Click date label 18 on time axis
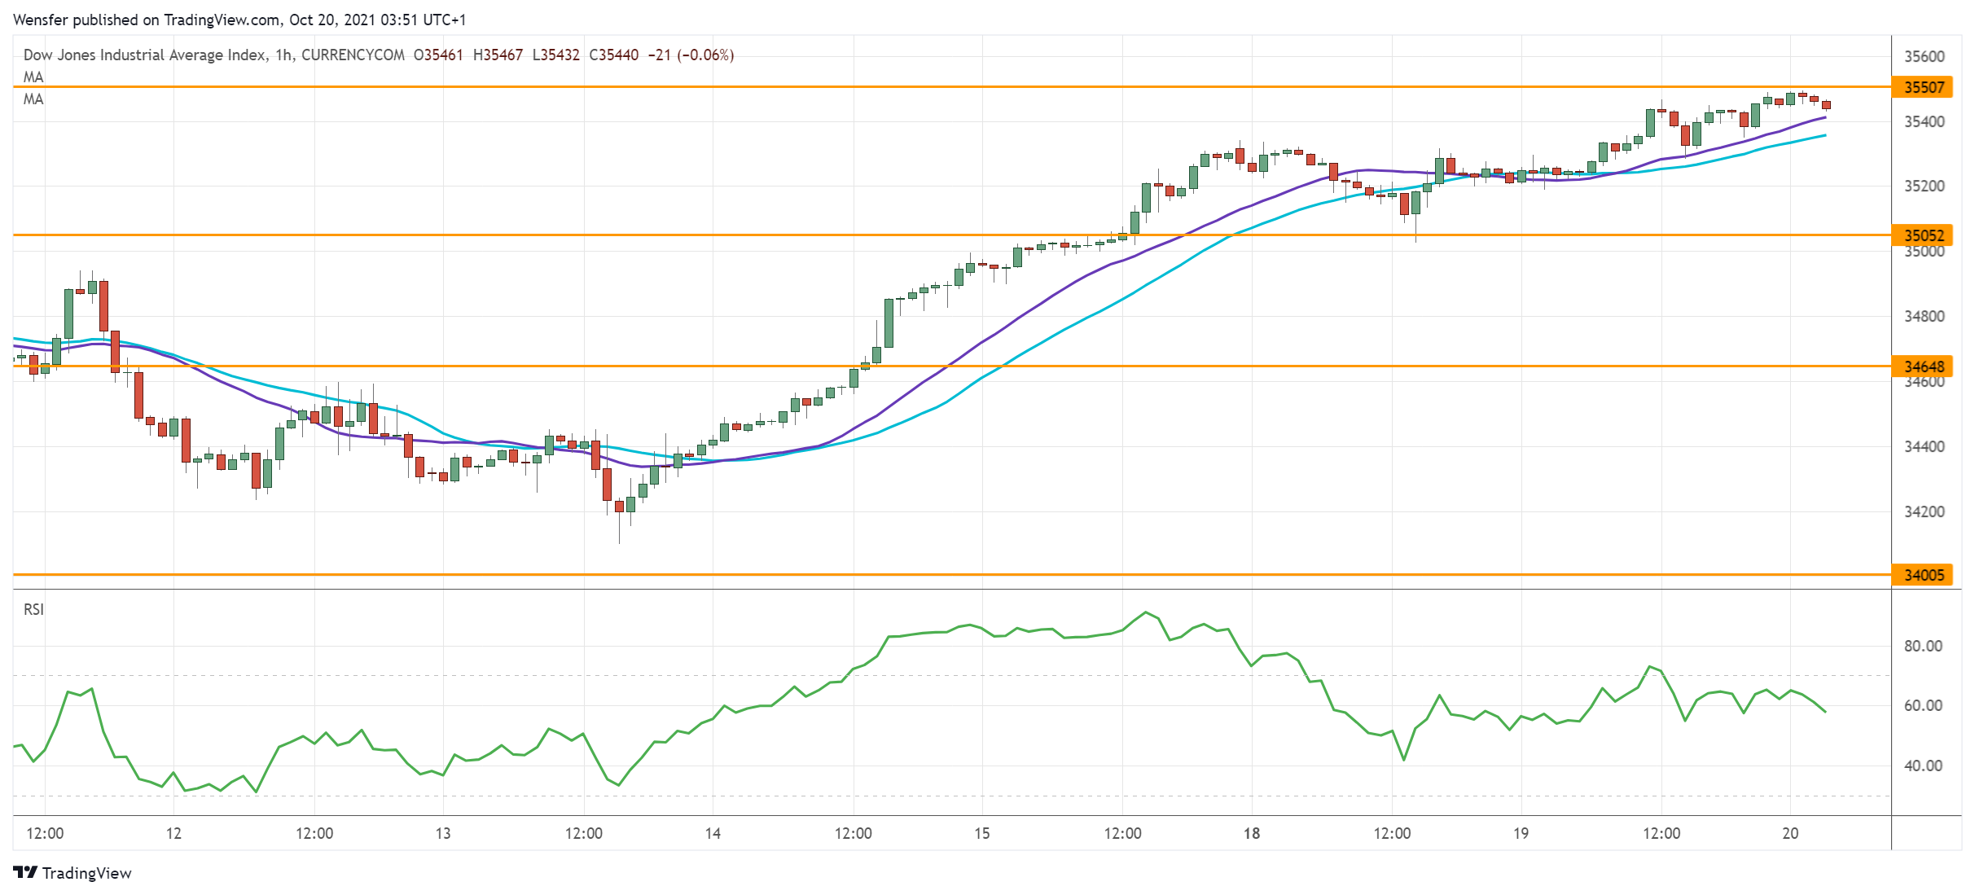The image size is (1975, 895). [x=1252, y=833]
